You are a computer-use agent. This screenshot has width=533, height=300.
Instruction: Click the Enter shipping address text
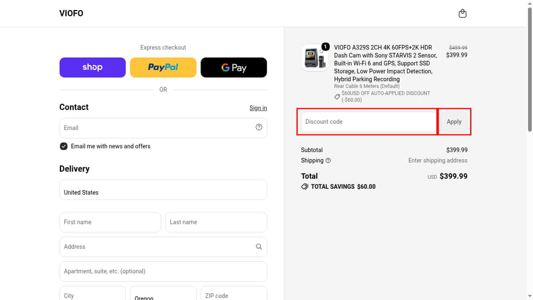438,161
